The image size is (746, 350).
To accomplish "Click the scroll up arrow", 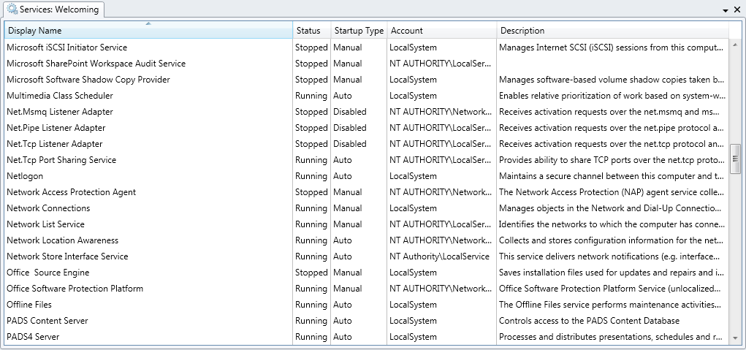I will pyautogui.click(x=736, y=46).
